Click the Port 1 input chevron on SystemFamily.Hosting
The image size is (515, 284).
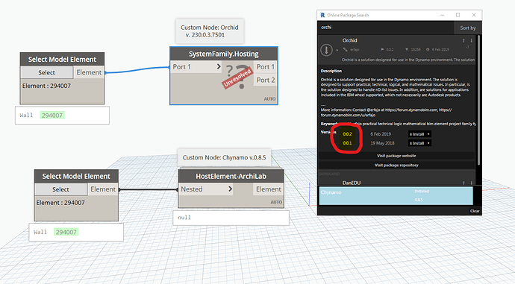click(x=219, y=66)
